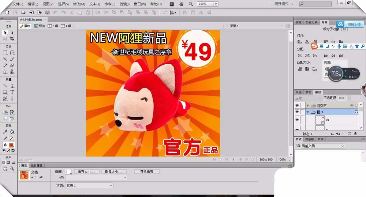Click the canvas color swatch beside 画布
366x197 pixels.
click(x=68, y=172)
